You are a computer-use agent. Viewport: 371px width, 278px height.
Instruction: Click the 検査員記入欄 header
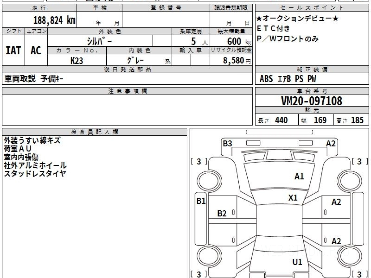click(x=95, y=132)
